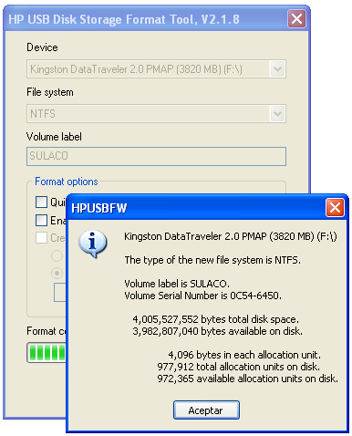Viewport: 352px width, 436px height.
Task: Select the lower filled radio button under Format options
Action: coord(57,273)
